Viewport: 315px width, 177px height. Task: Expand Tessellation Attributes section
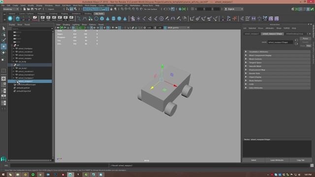(x=277, y=52)
